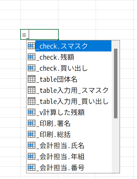Click the range icon next to _check.残額
The image size is (137, 179).
(x=32, y=57)
